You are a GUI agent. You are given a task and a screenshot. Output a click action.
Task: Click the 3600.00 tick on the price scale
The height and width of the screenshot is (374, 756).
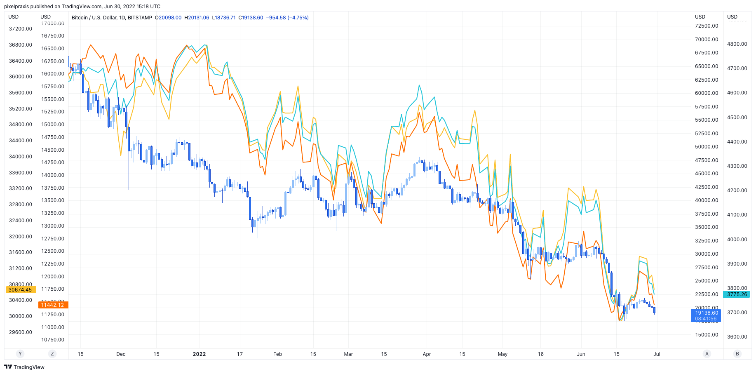[x=737, y=337]
